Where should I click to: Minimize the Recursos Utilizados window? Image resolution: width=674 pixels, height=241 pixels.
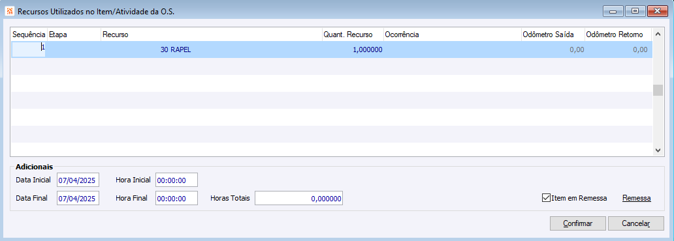coord(613,11)
